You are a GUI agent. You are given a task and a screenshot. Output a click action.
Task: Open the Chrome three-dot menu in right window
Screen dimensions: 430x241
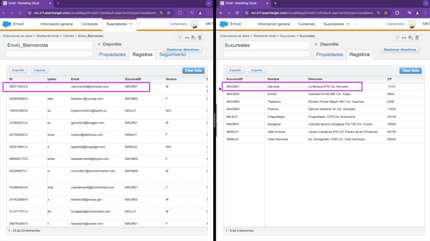pos(425,13)
